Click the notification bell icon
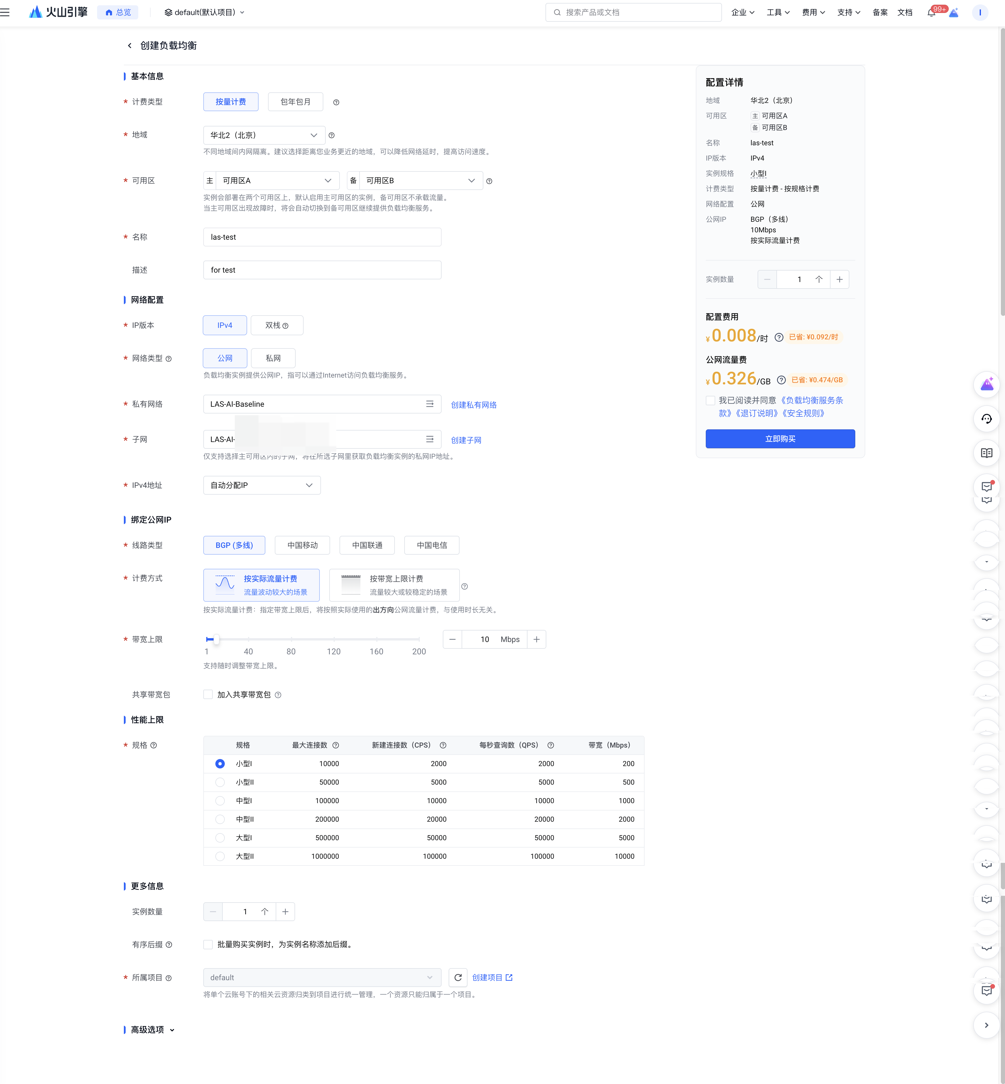1005x1084 pixels. tap(931, 13)
